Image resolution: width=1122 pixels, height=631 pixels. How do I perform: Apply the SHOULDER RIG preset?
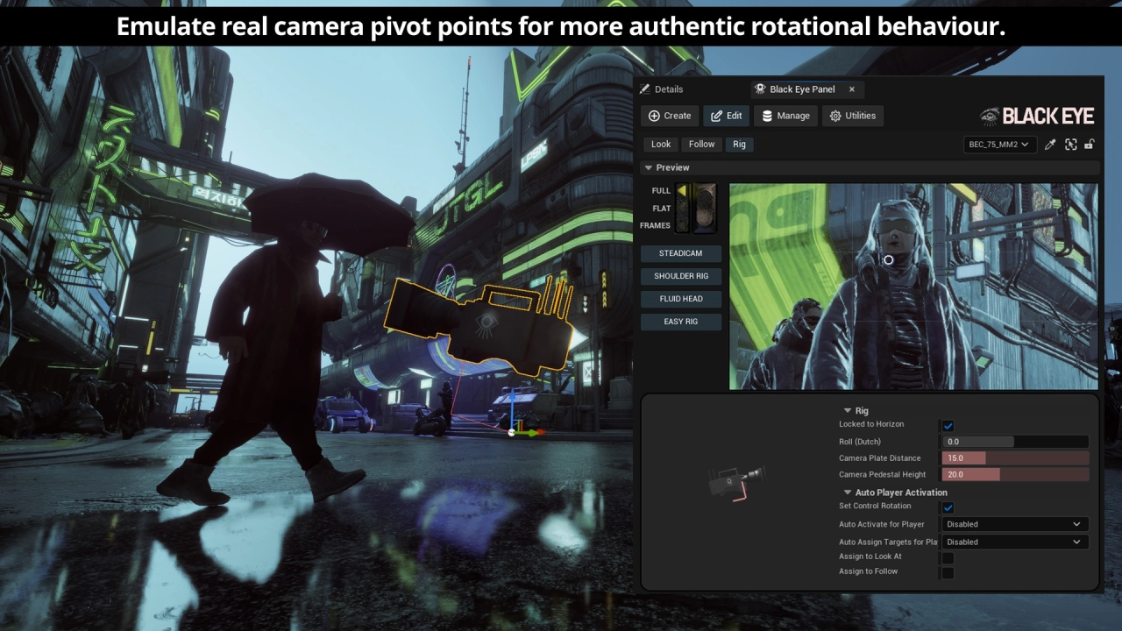680,276
